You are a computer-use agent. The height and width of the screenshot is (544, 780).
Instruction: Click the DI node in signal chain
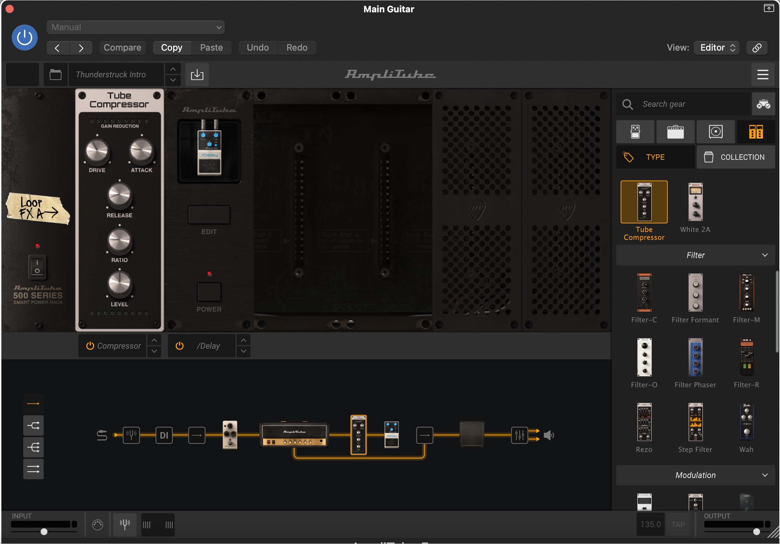(x=164, y=435)
